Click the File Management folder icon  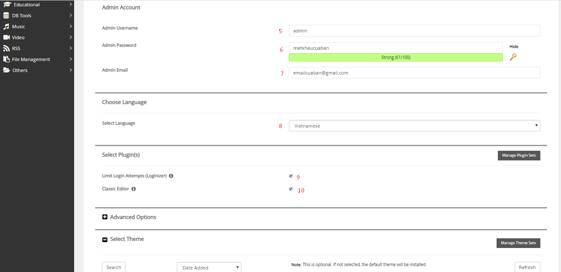click(x=6, y=59)
